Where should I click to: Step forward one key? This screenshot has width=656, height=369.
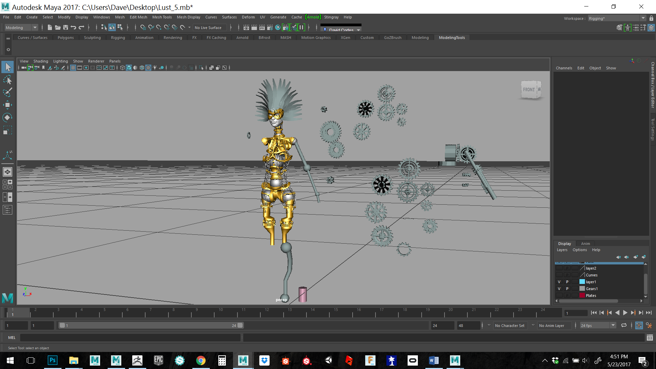[x=633, y=313]
